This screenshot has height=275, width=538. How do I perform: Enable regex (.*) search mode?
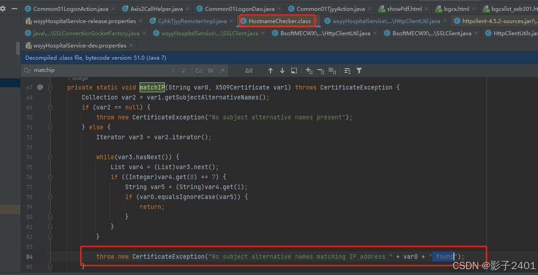(x=222, y=70)
